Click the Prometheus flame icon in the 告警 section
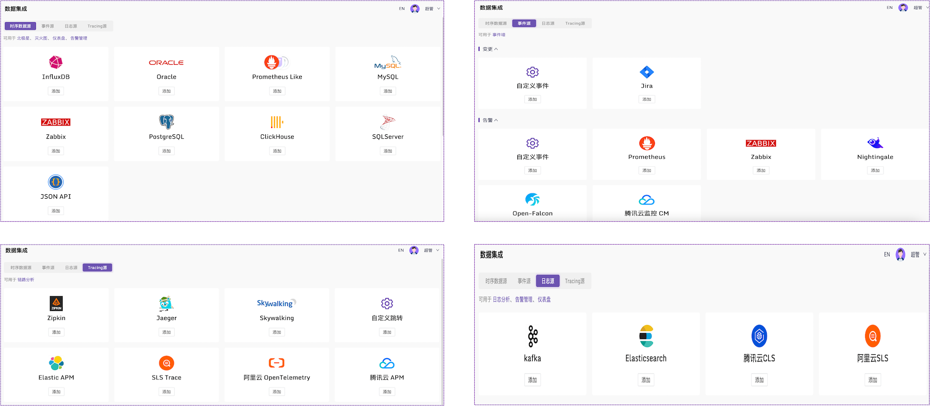 coord(647,143)
